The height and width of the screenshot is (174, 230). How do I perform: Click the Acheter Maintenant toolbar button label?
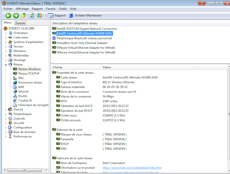[x=88, y=15]
